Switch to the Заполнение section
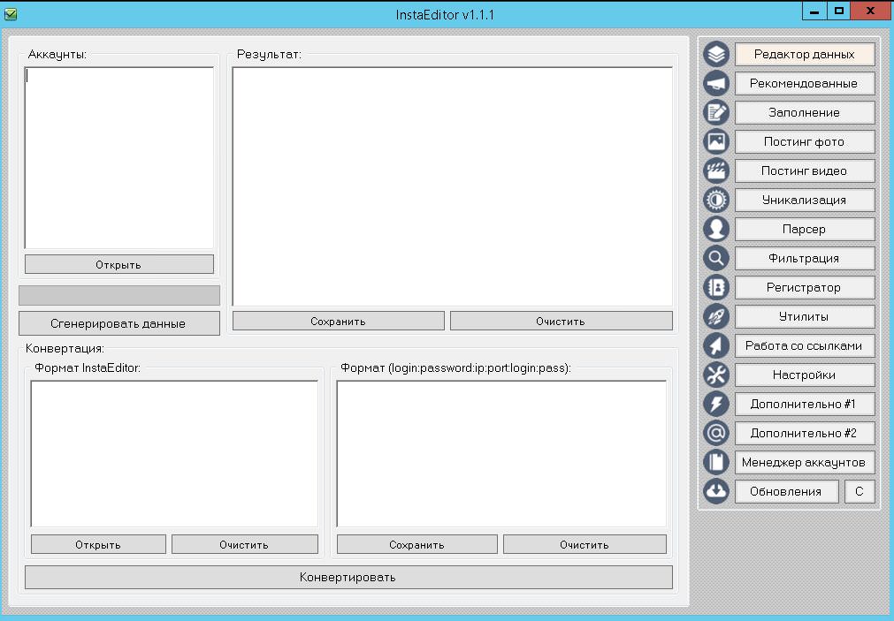Screen dimensions: 894x621 click(x=804, y=113)
